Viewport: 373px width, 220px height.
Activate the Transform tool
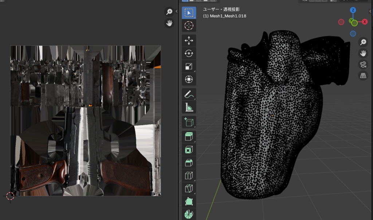[x=189, y=79]
